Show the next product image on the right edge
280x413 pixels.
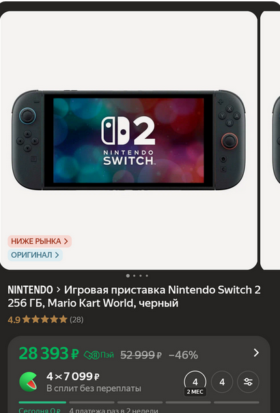[270, 140]
